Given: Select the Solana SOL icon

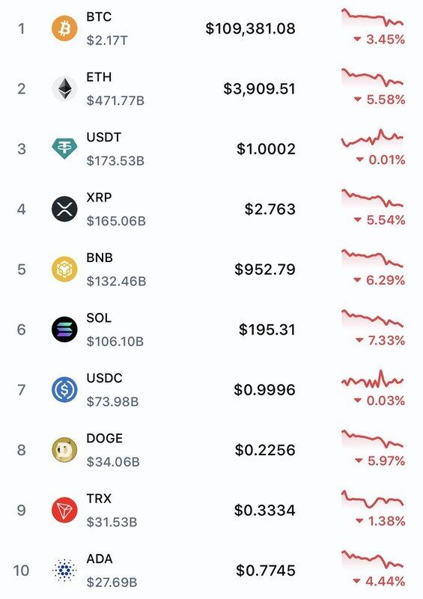Looking at the screenshot, I should pyautogui.click(x=64, y=329).
